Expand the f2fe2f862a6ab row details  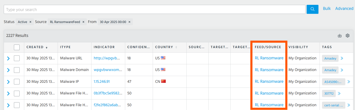8,105
